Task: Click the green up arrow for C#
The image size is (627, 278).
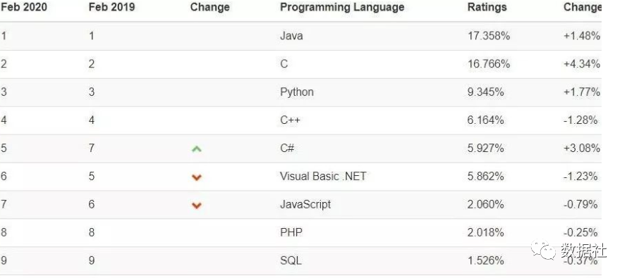Action: pyautogui.click(x=196, y=149)
